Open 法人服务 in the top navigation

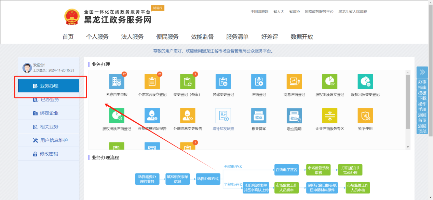(132, 37)
